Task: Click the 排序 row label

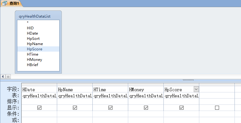Action: (13, 101)
